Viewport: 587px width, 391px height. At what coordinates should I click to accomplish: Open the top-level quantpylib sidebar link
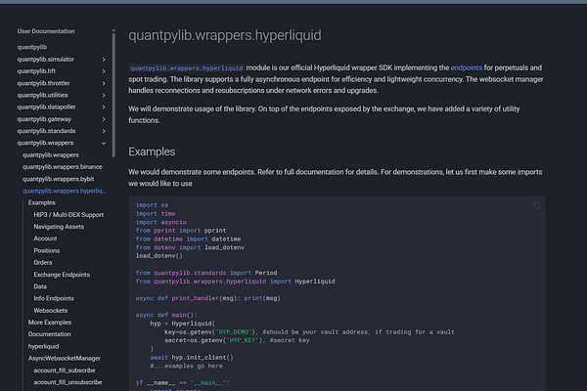32,47
